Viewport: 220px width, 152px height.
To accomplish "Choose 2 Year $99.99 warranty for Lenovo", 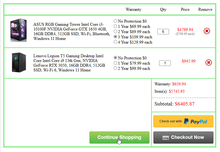I will 115,68.
